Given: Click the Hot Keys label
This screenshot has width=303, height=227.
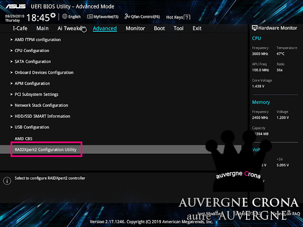Looking at the screenshot, I should click(x=175, y=17).
